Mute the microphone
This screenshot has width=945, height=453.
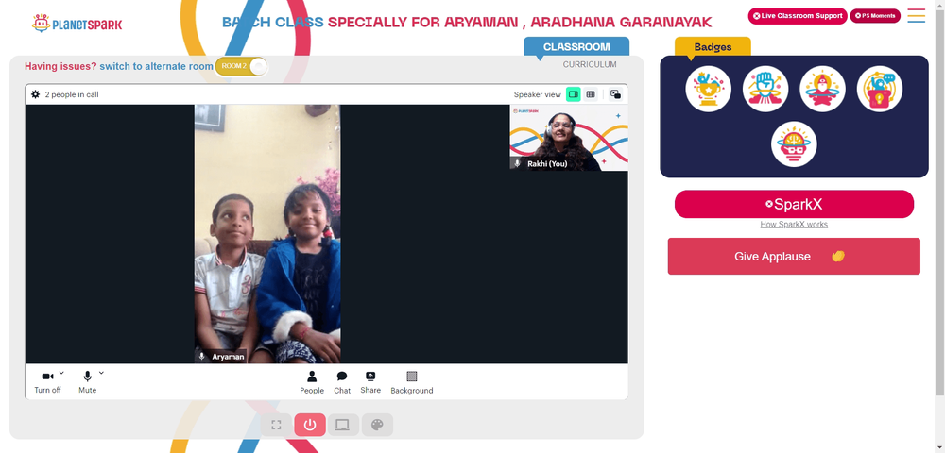[87, 382]
